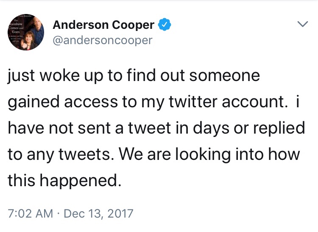
Task: Open the Anderson Cooper display name link
Action: click(x=103, y=25)
